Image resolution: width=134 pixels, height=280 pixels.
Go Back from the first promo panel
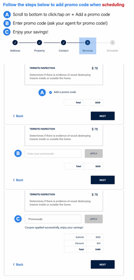(x=18, y=116)
